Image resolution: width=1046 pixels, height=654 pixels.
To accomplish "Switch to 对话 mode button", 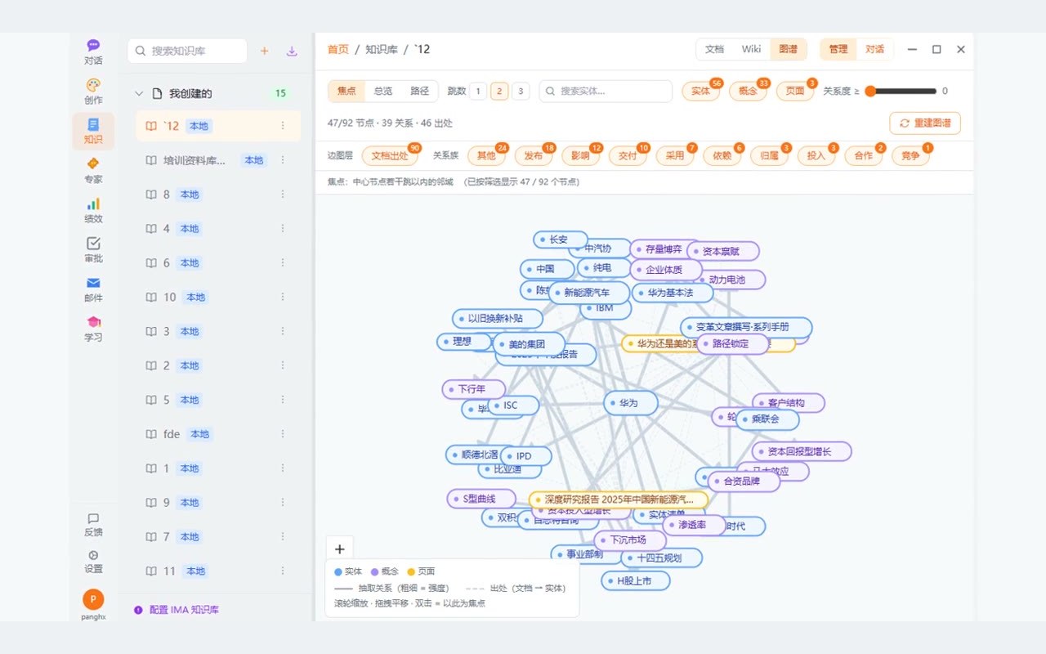I will 874,49.
